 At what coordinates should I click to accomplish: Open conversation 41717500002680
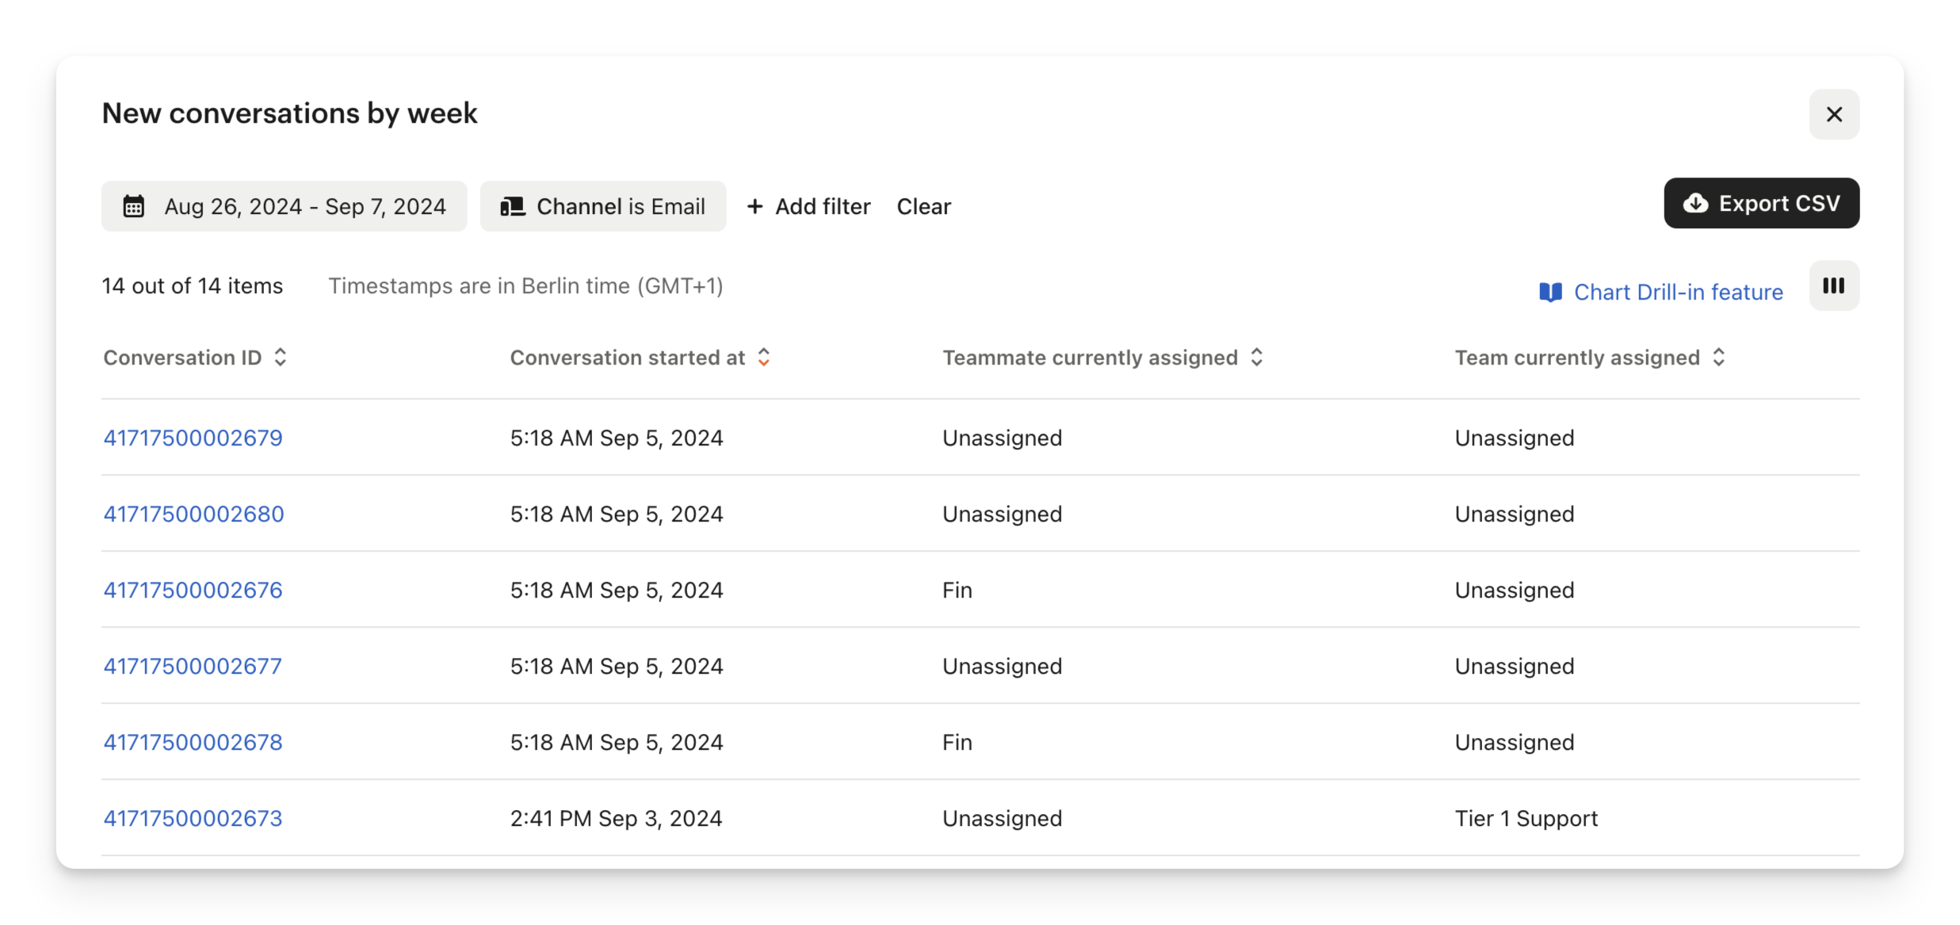[194, 514]
